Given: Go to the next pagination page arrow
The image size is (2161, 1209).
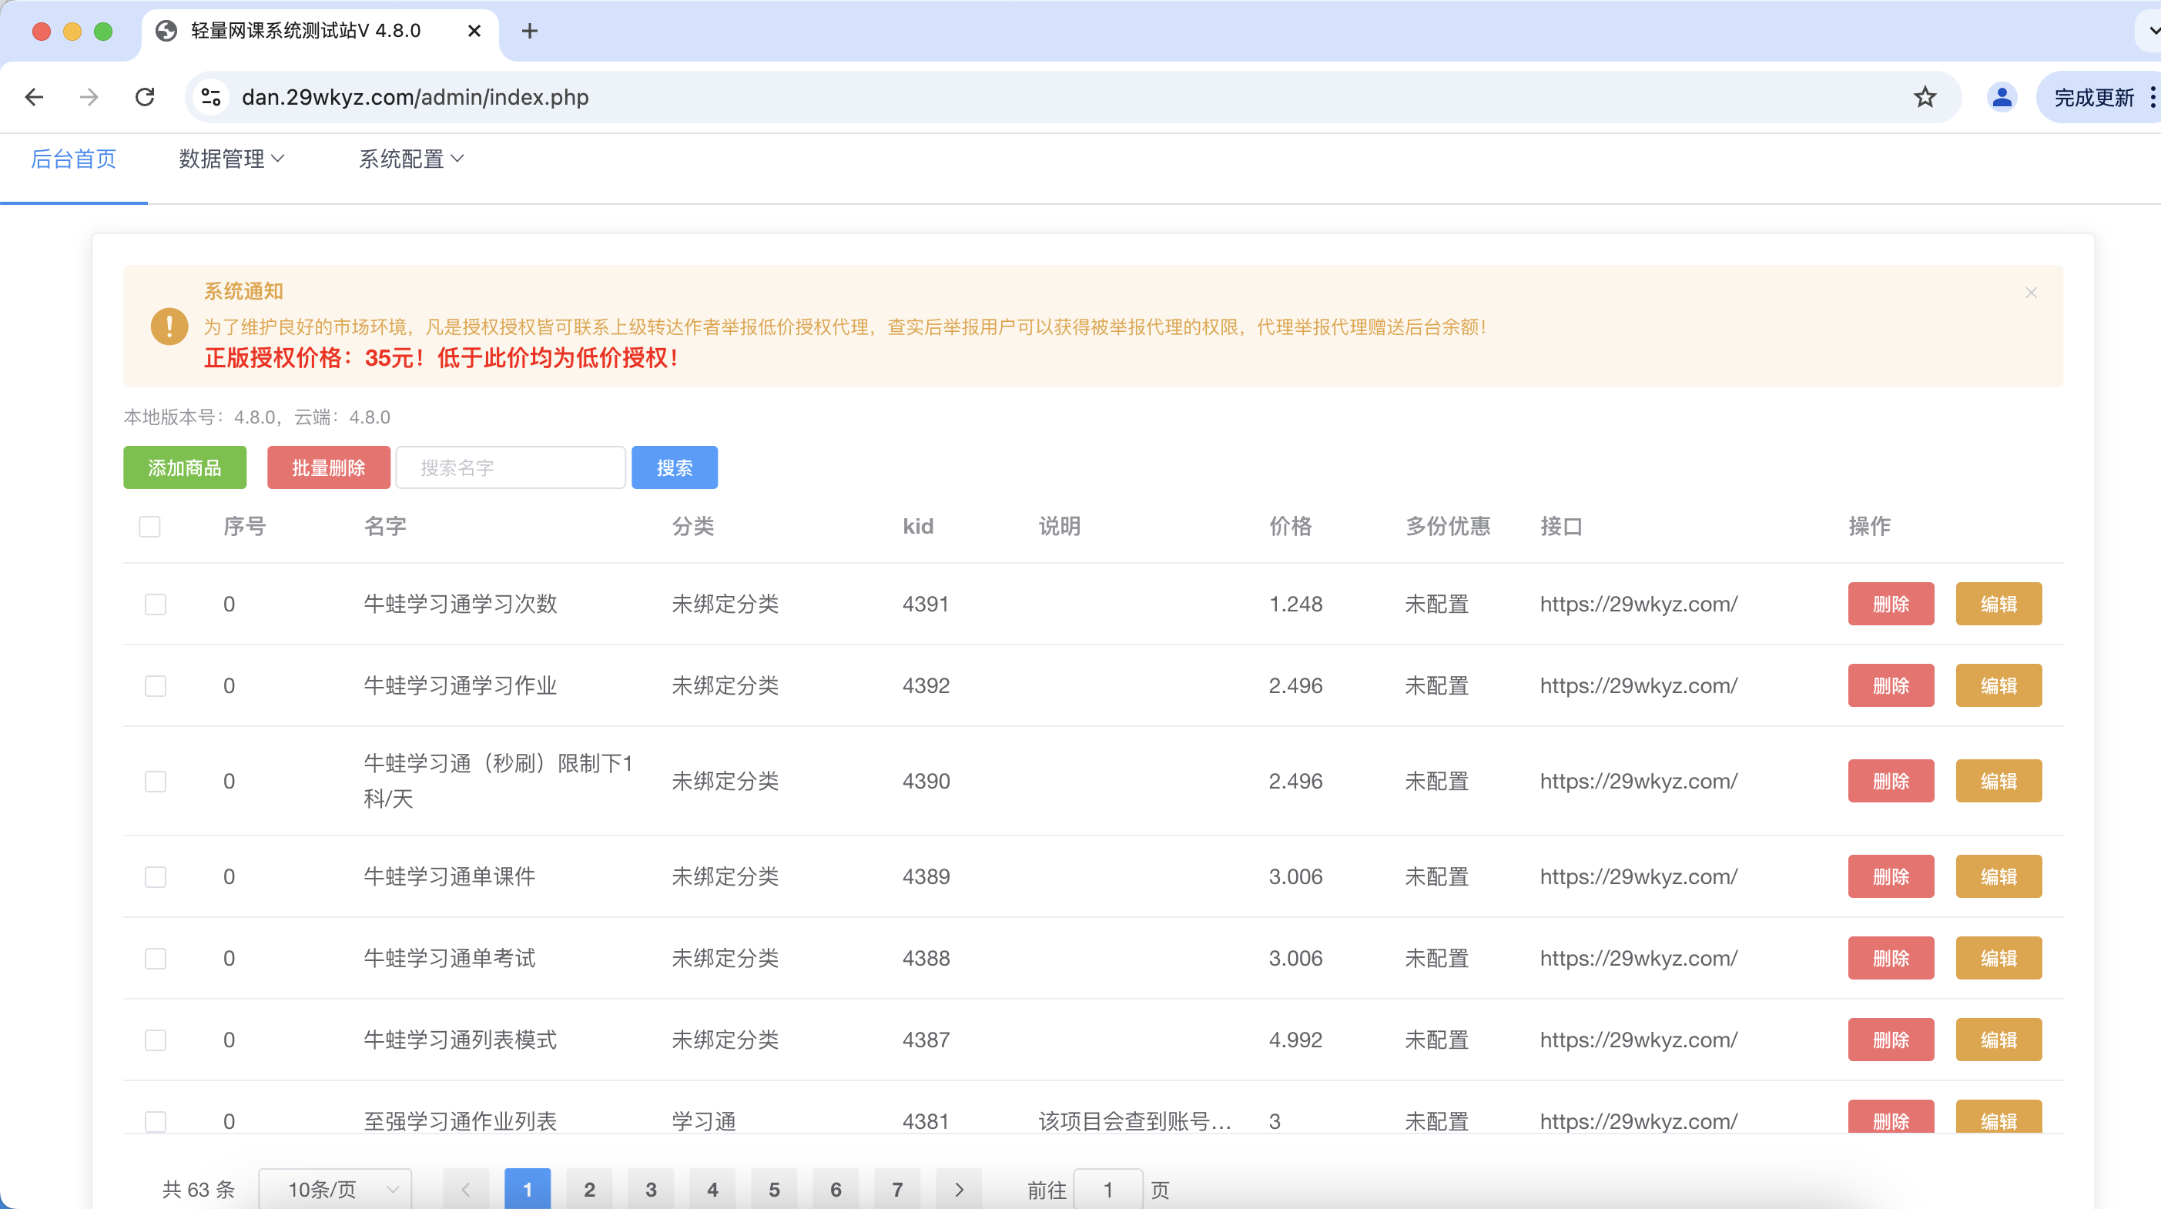Looking at the screenshot, I should [959, 1189].
